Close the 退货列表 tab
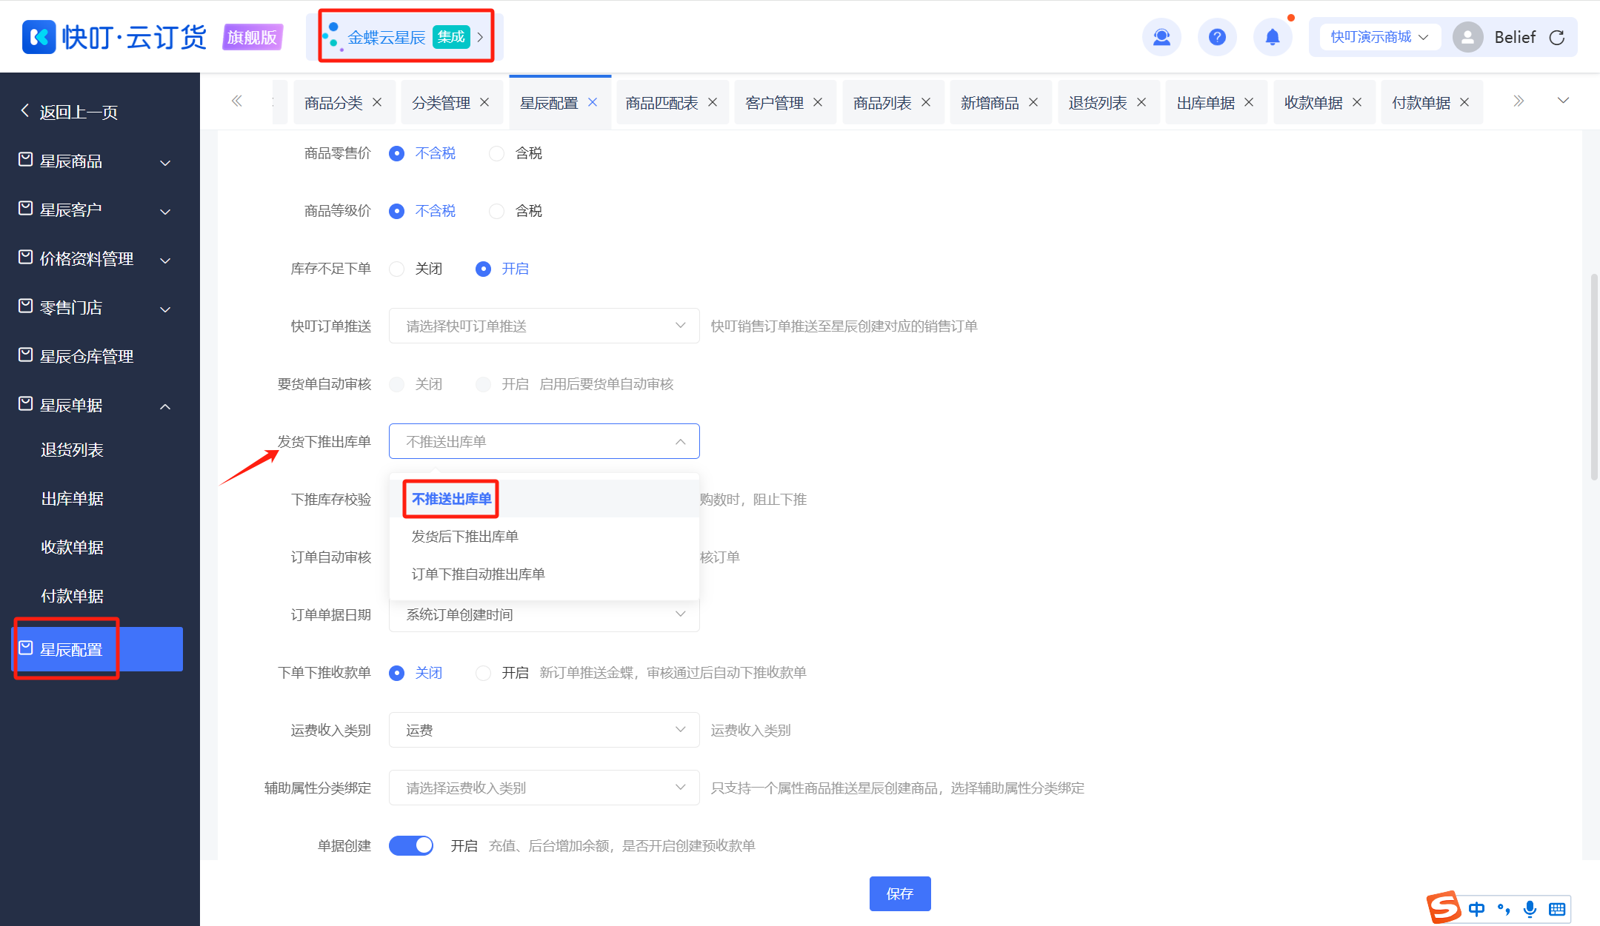 1141,102
